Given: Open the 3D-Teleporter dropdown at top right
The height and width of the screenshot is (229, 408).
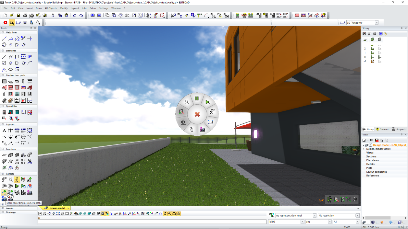Looking at the screenshot, I should pos(377,22).
